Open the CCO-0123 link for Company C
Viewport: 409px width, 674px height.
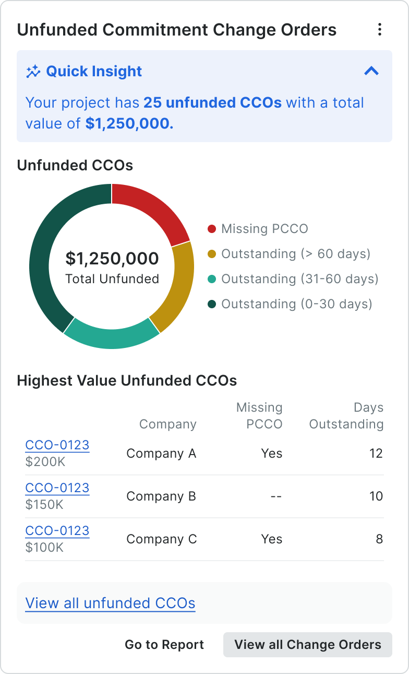[57, 531]
